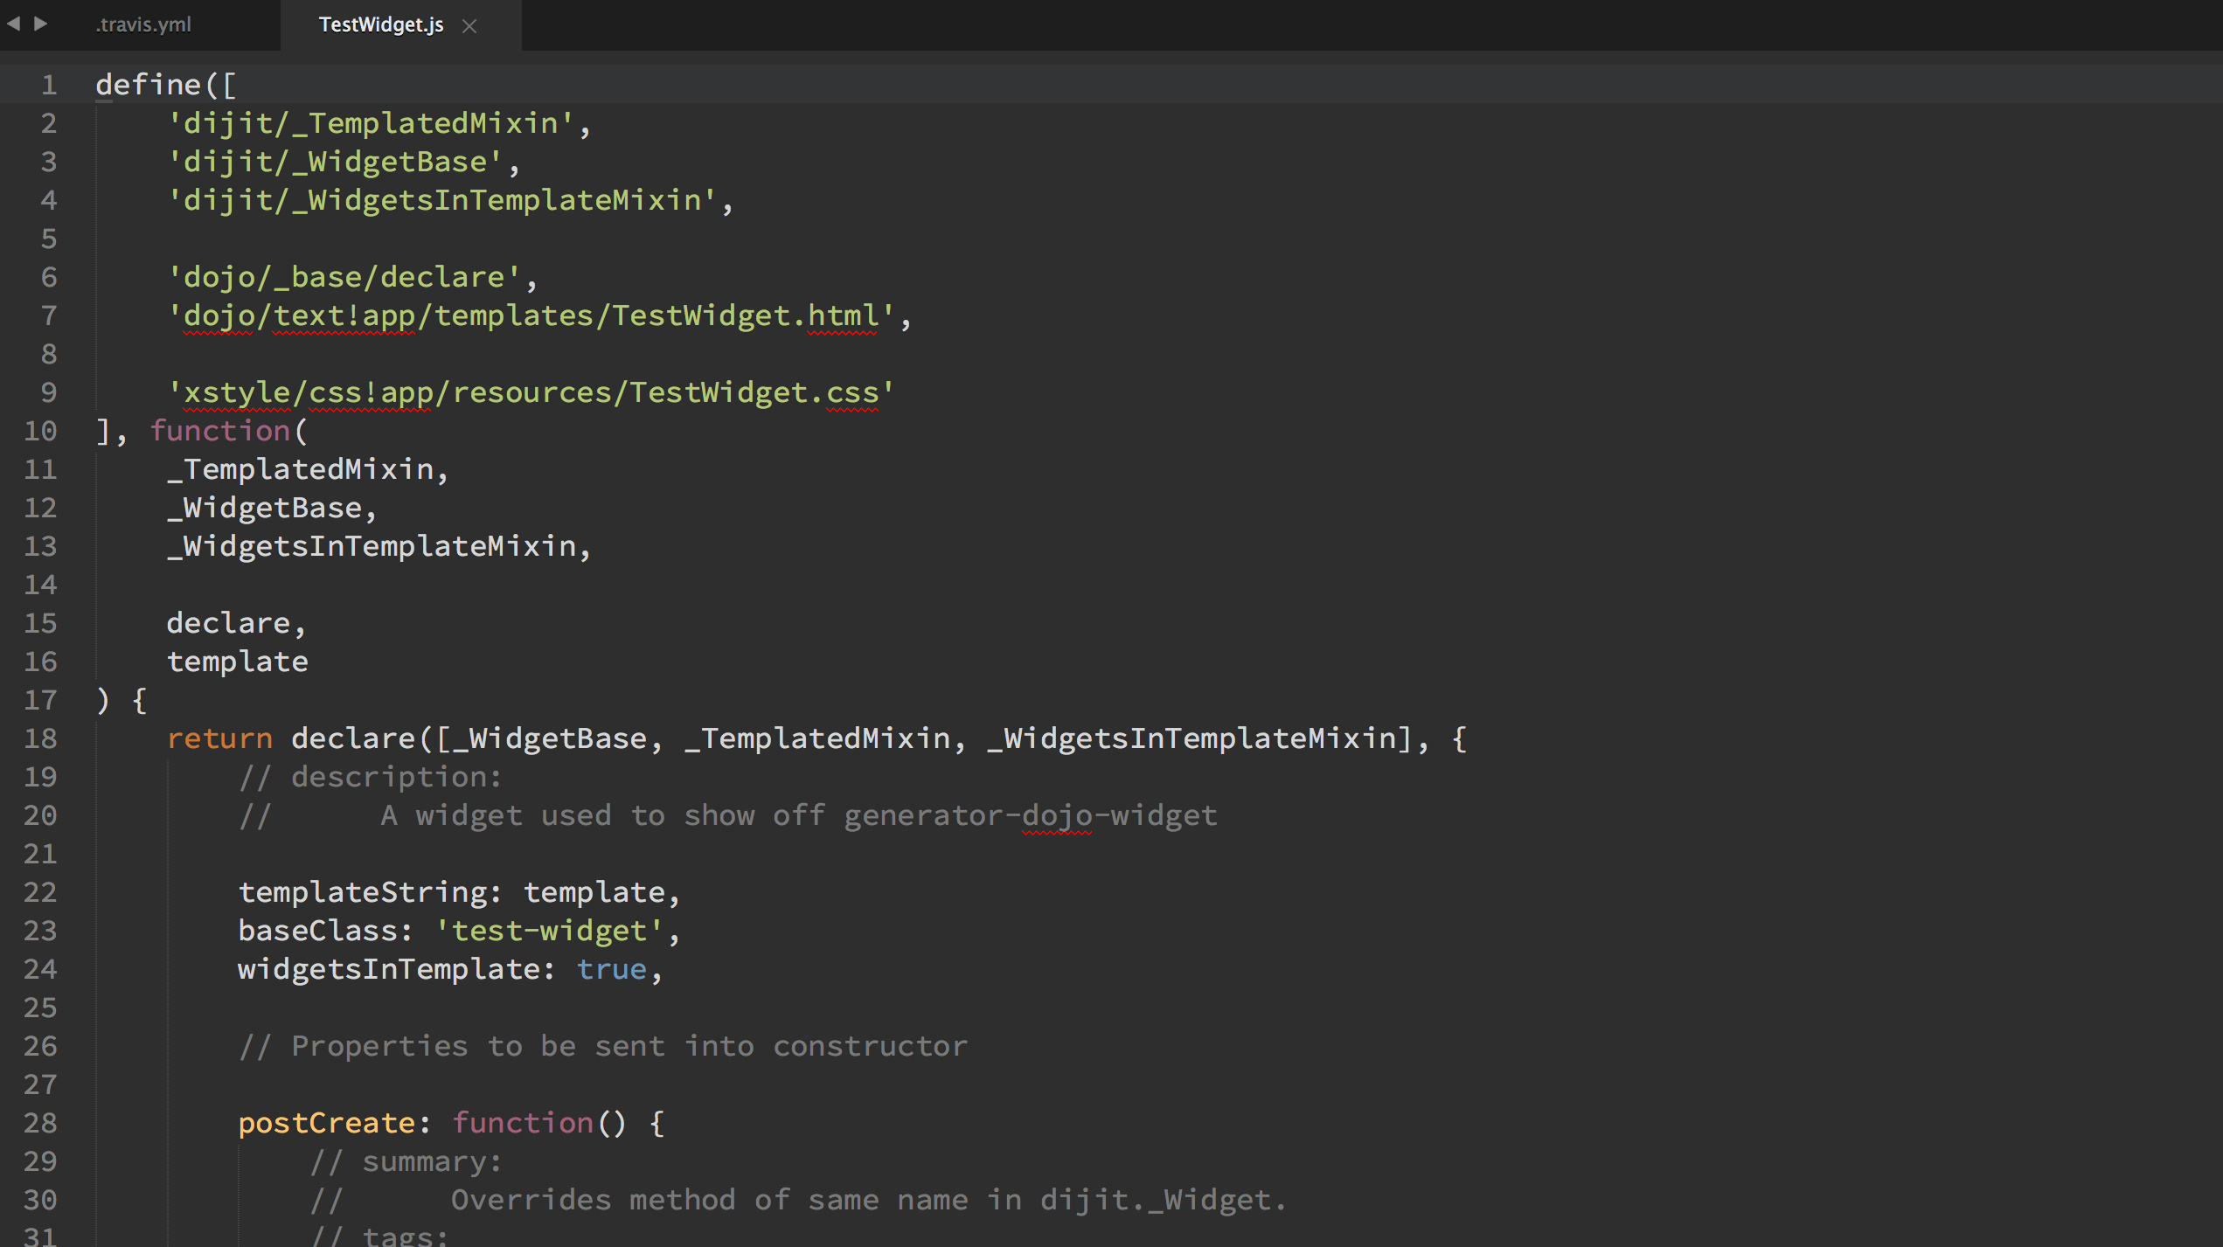Image resolution: width=2223 pixels, height=1247 pixels.
Task: Click the 'template' parameter on line 16
Action: tap(238, 662)
